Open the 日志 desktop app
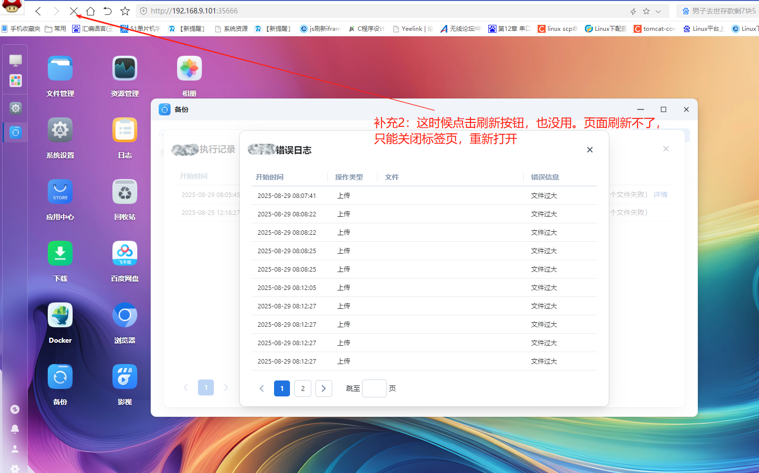759x473 pixels. [125, 130]
